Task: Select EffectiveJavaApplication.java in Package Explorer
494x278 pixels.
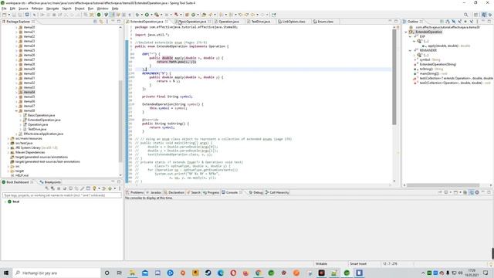Action: (x=43, y=134)
